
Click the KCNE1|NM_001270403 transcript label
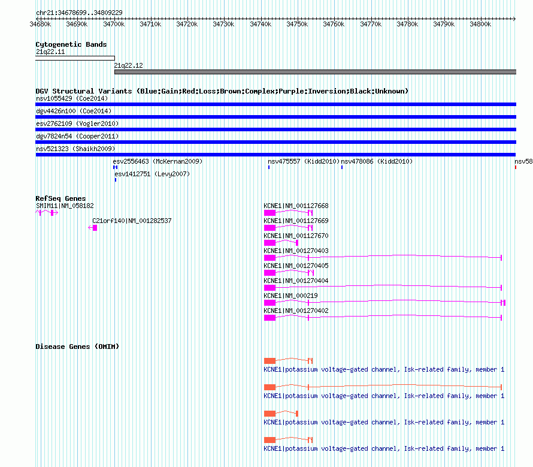[x=296, y=251]
